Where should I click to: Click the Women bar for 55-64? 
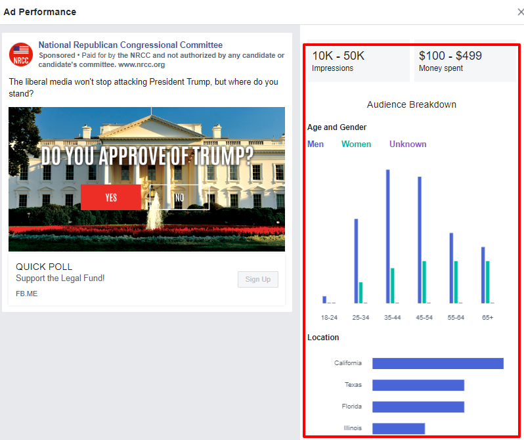pos(456,282)
